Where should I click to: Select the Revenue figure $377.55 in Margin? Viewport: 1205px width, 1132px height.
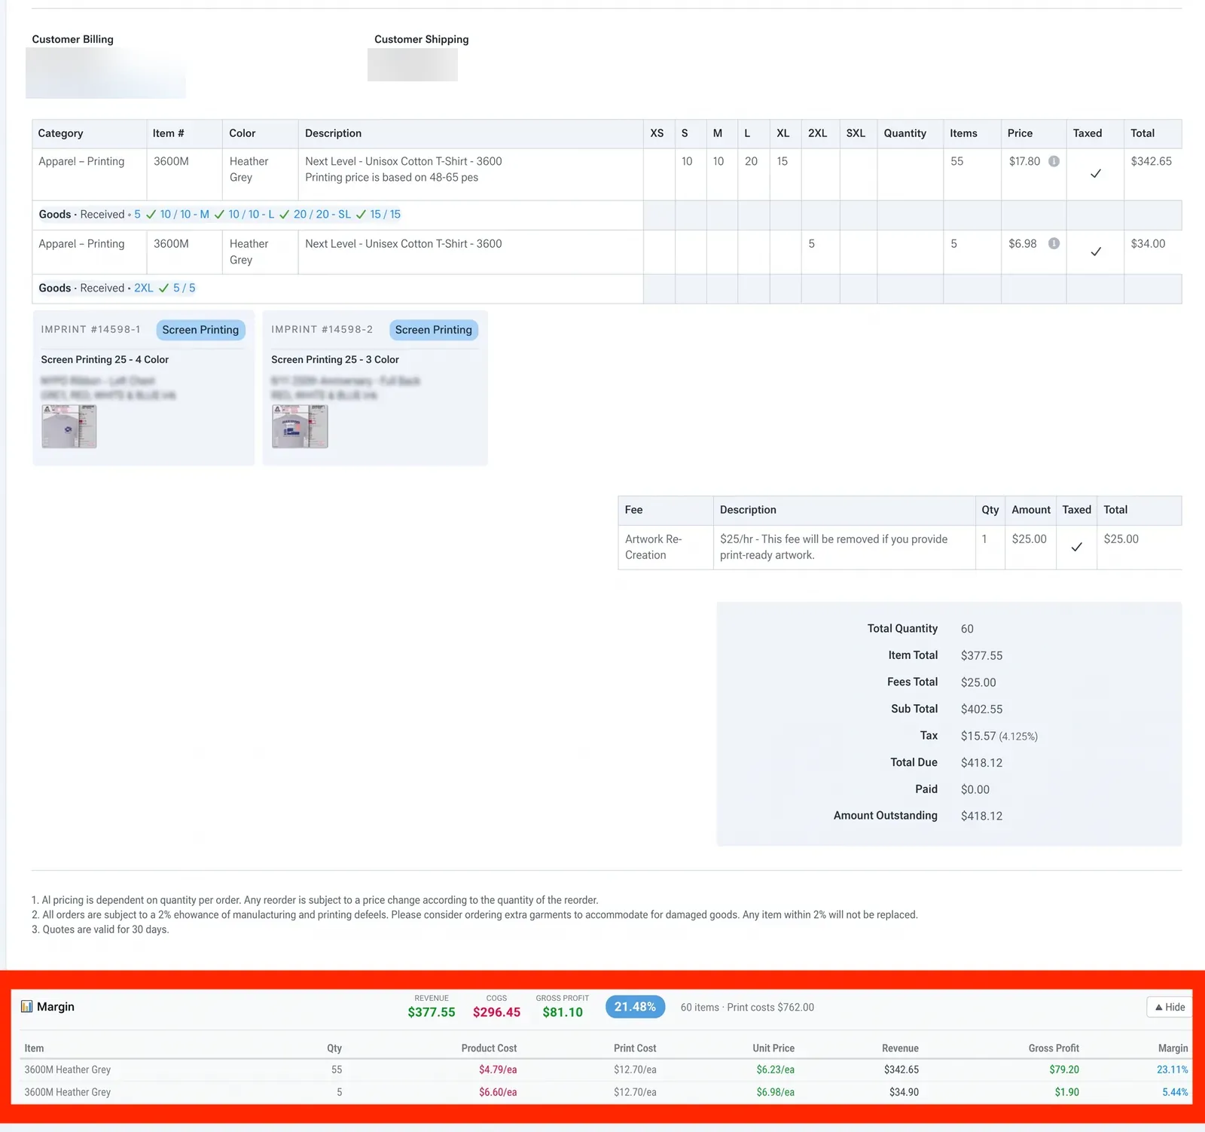pos(432,1012)
